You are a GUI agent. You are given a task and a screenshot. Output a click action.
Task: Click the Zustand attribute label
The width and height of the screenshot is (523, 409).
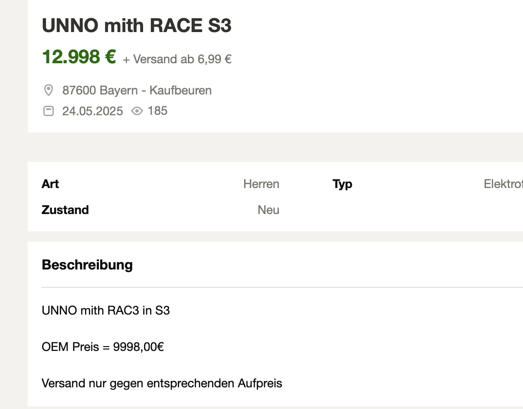click(65, 210)
